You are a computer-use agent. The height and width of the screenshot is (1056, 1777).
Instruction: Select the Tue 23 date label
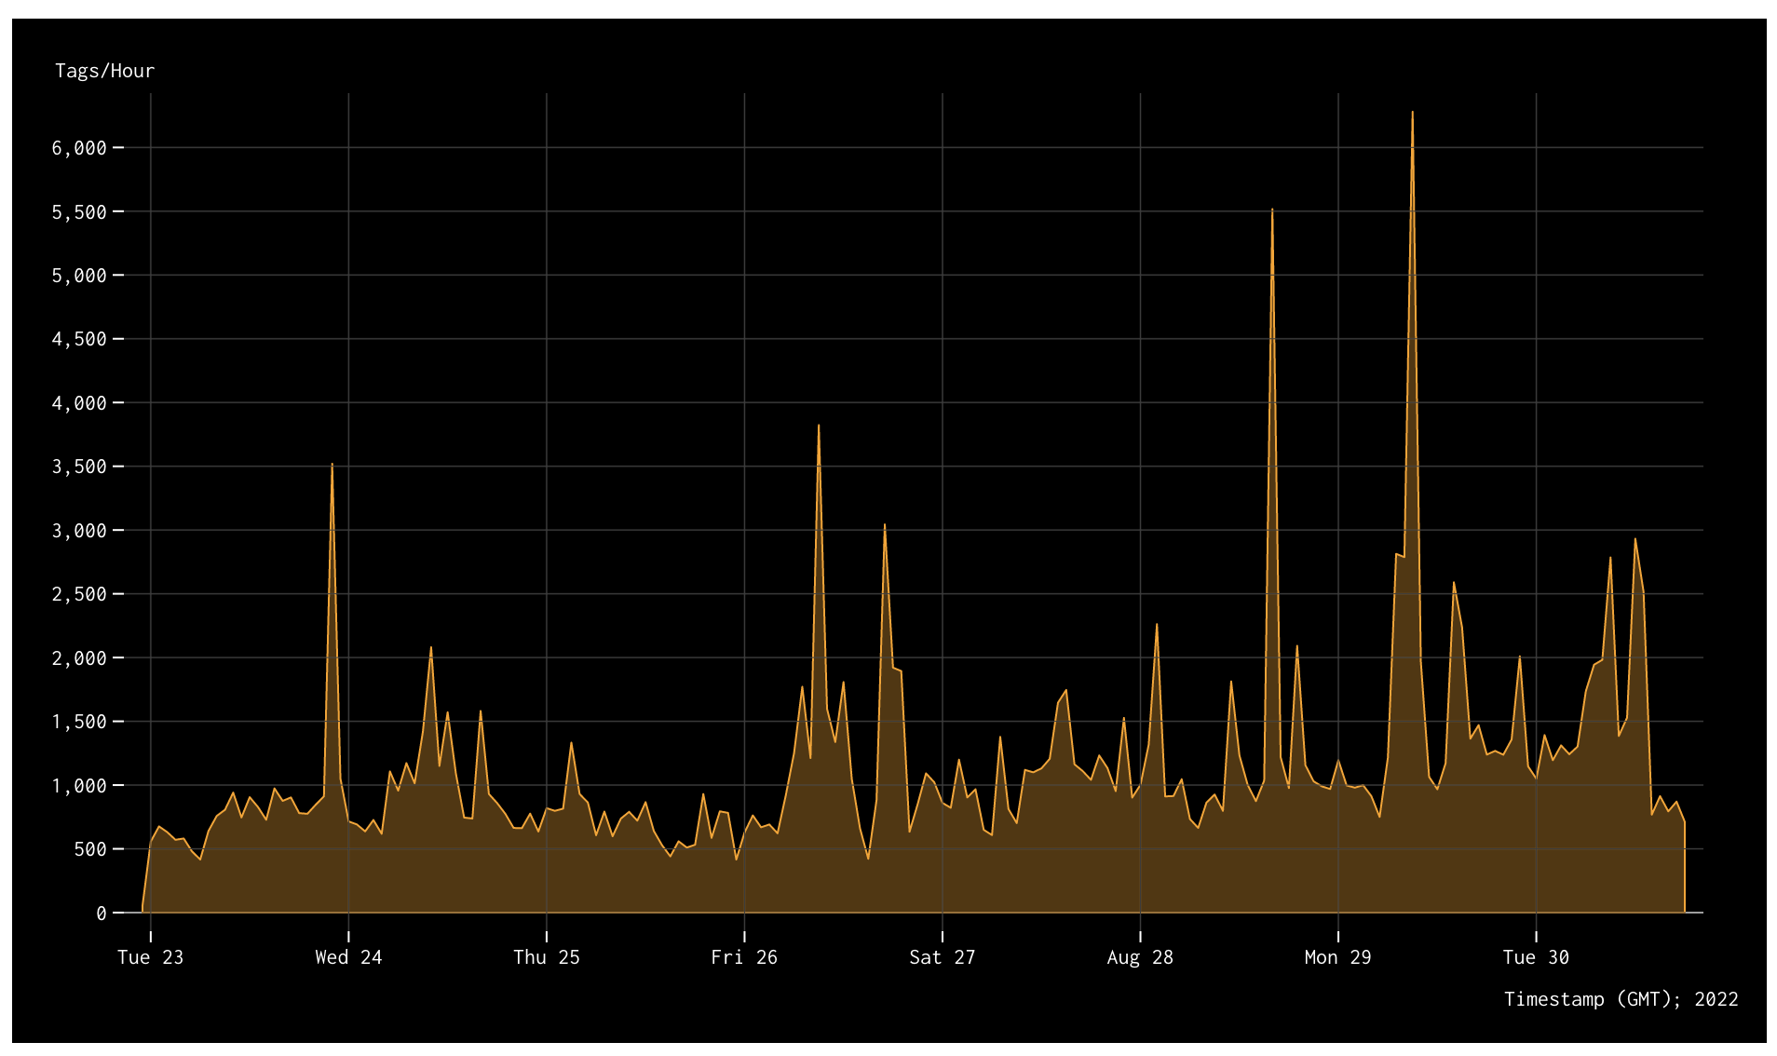[152, 956]
